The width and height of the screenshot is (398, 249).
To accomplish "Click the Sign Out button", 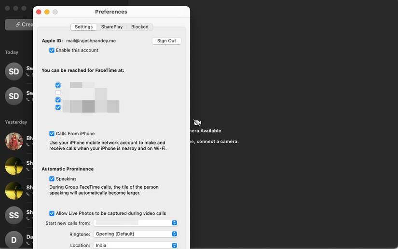I will pyautogui.click(x=166, y=41).
